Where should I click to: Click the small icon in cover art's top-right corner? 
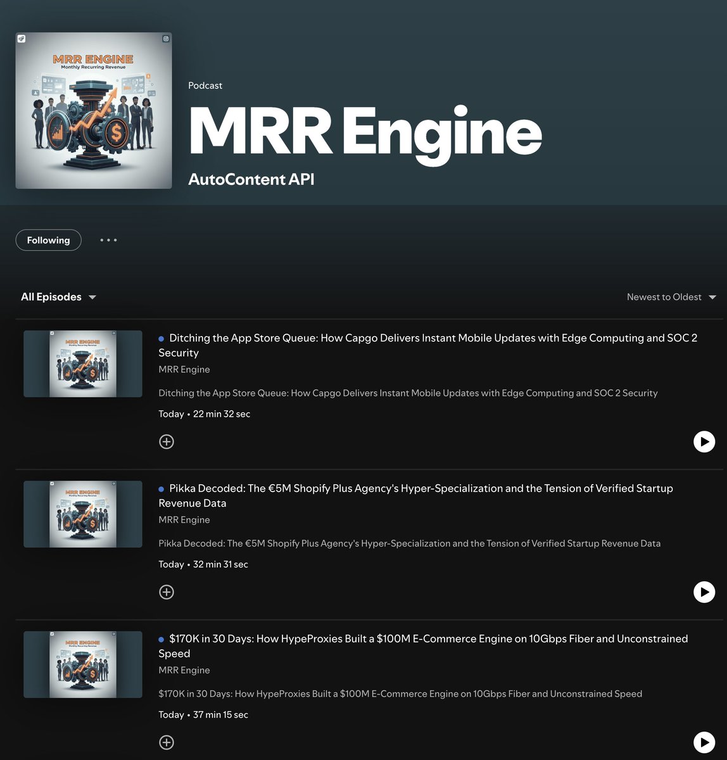coord(166,39)
